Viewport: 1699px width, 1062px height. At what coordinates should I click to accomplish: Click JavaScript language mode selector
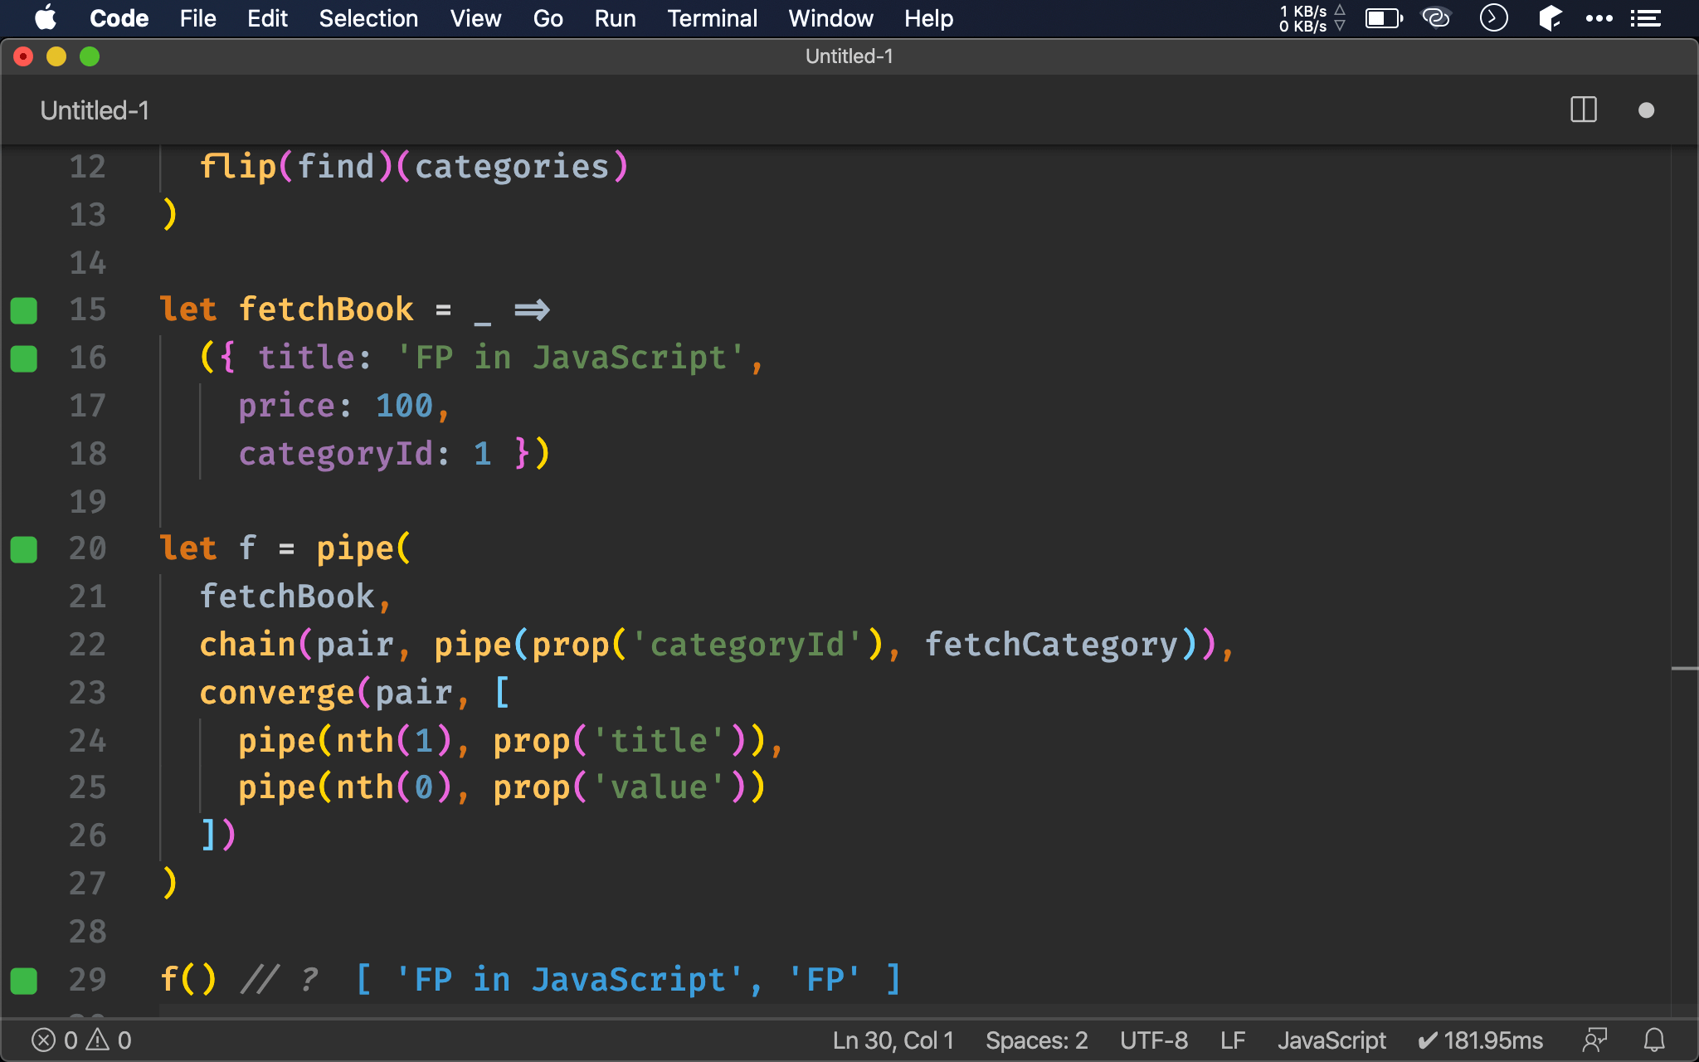tap(1331, 1040)
